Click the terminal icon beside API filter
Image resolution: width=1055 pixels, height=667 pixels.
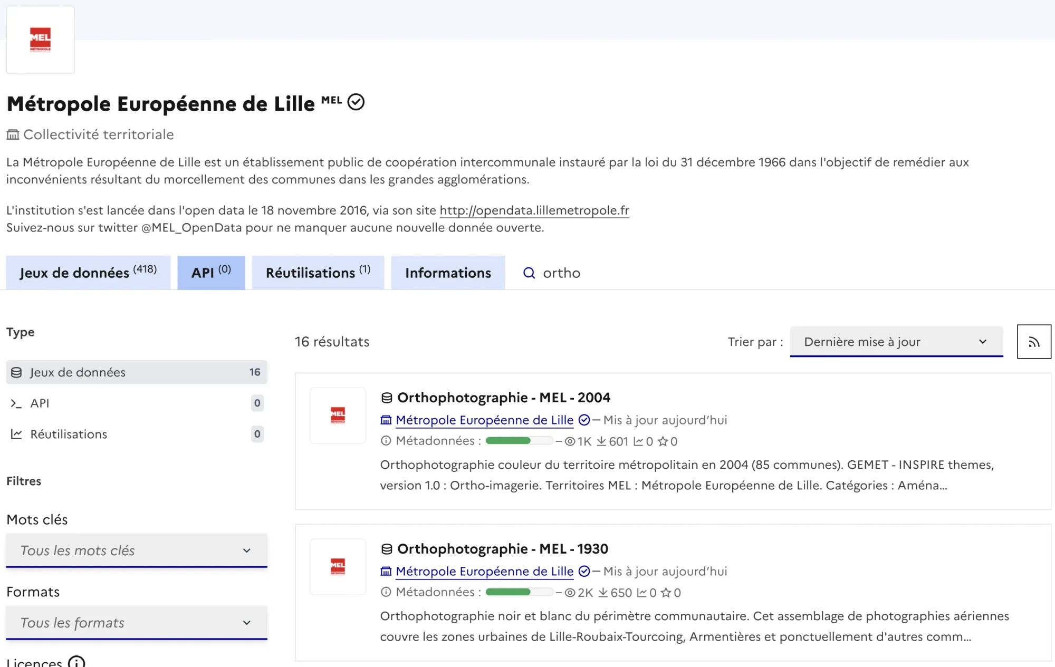pyautogui.click(x=16, y=403)
